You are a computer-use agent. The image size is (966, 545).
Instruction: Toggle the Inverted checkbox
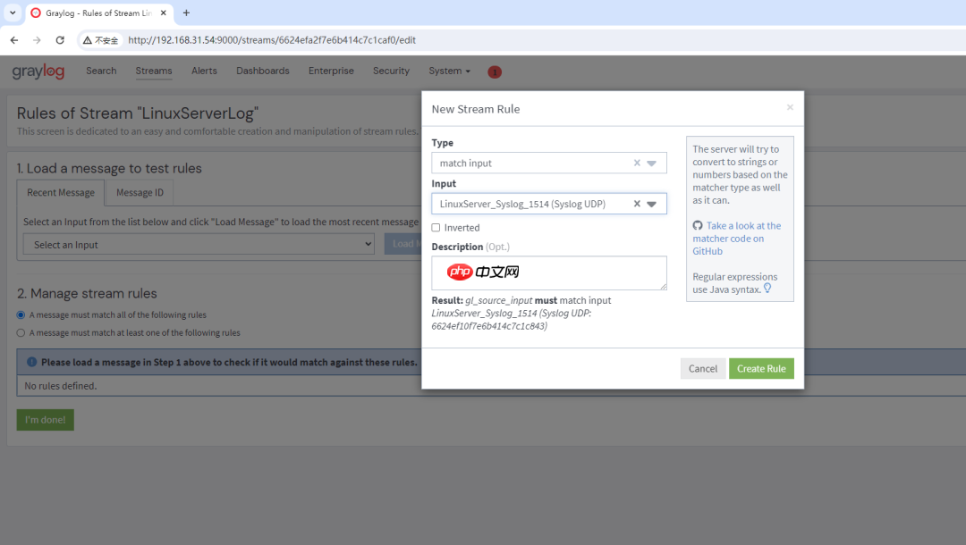pyautogui.click(x=436, y=228)
